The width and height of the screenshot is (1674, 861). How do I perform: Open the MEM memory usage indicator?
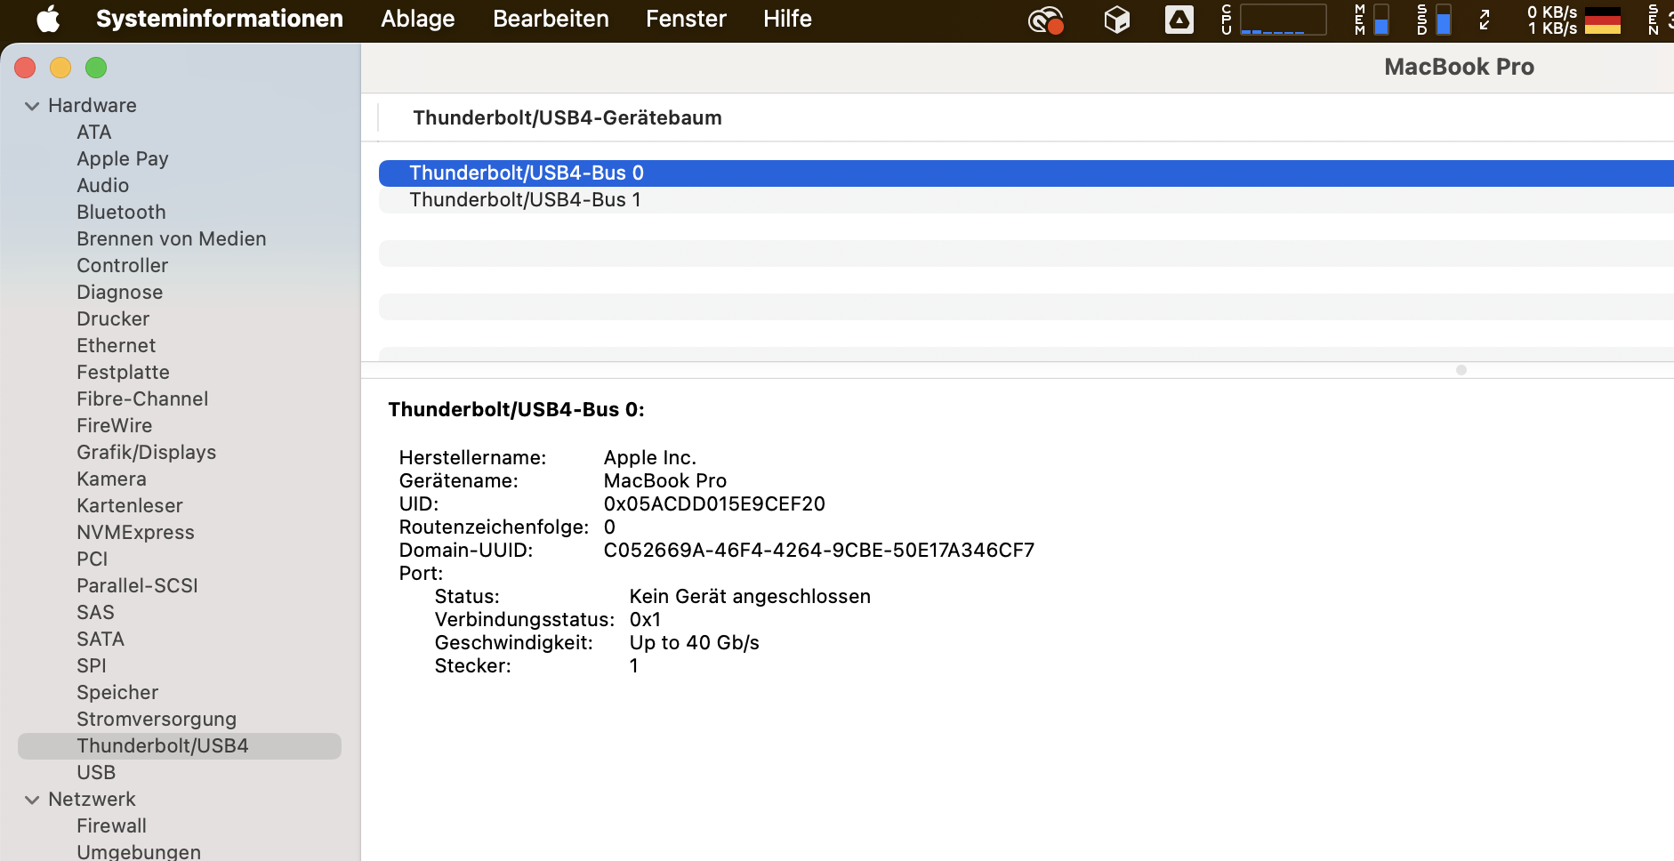point(1372,20)
